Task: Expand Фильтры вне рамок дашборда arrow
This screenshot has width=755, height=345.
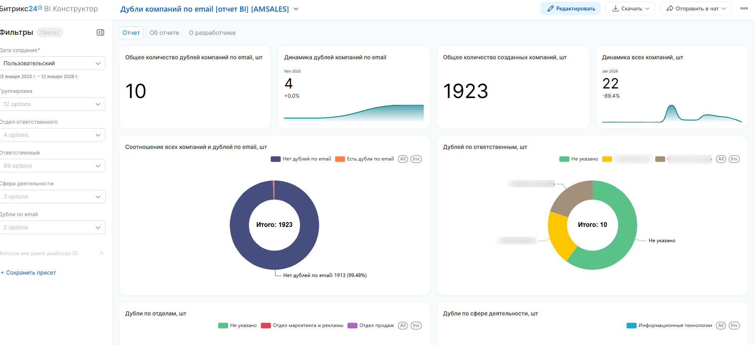Action: (102, 253)
